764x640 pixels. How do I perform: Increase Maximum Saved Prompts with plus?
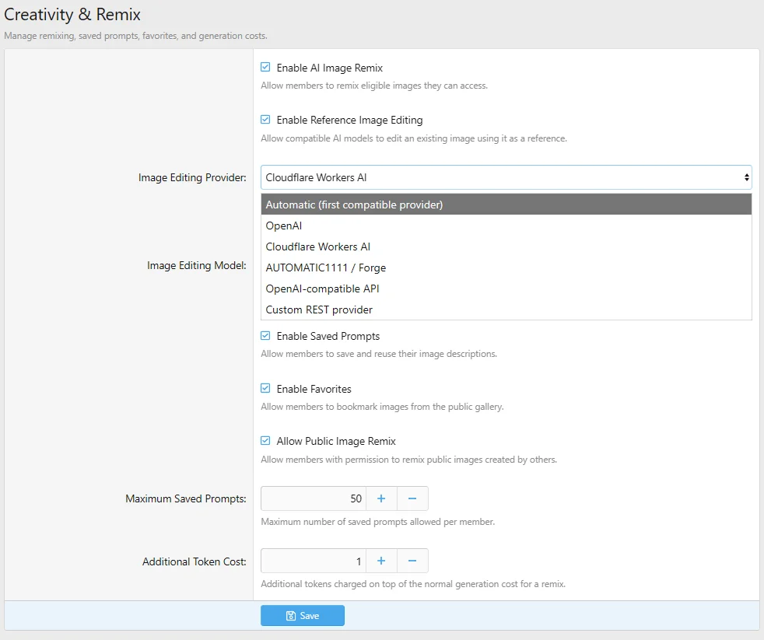coord(381,498)
